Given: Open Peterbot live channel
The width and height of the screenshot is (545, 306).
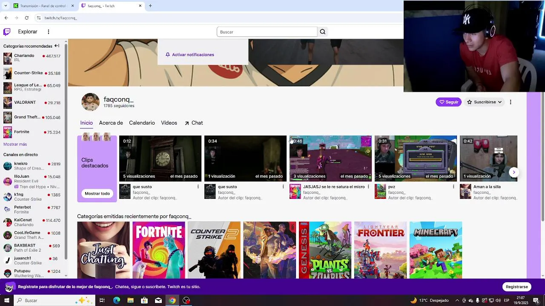Looking at the screenshot, I should coord(32,210).
